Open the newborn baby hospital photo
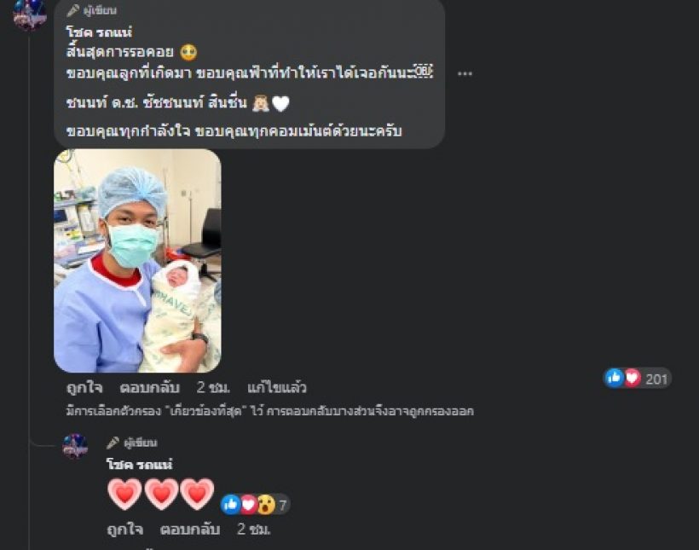This screenshot has height=550, width=699. pyautogui.click(x=137, y=260)
